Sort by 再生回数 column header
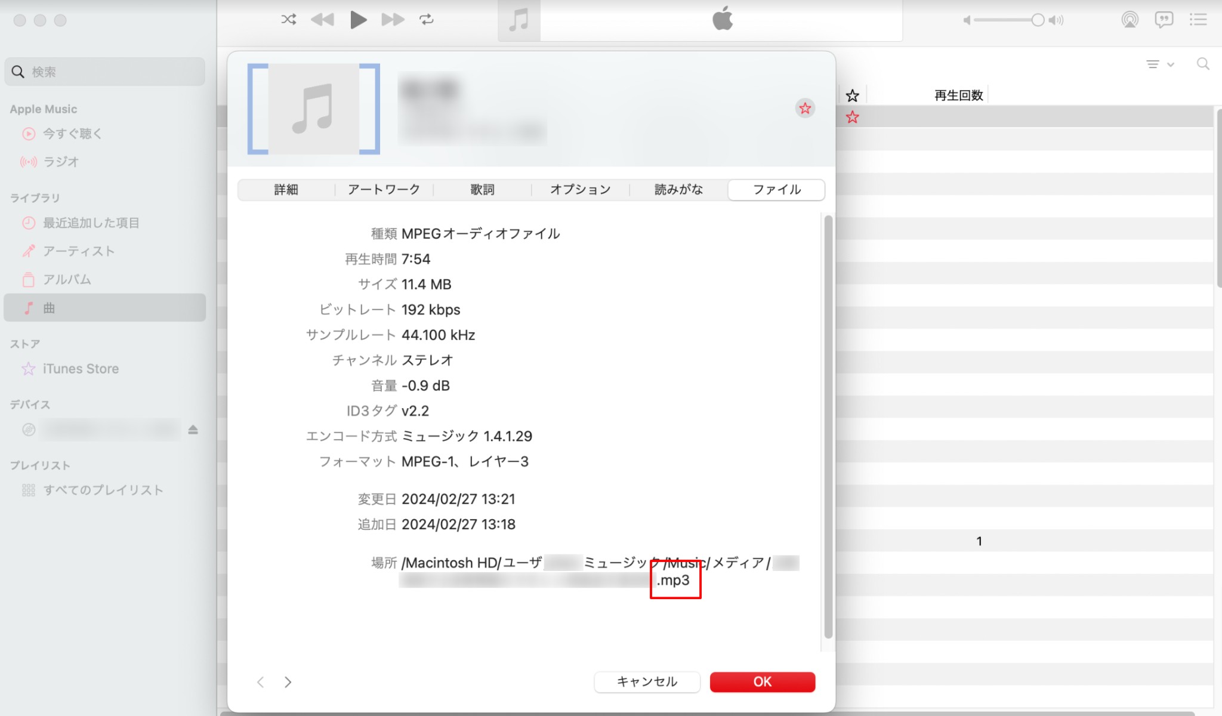The image size is (1222, 716). click(958, 95)
